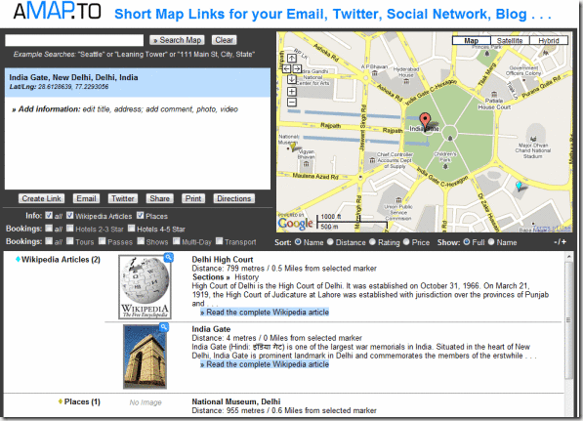Screen dimensions: 583x421
Task: Check the Tours bookings checkbox
Action: coord(70,241)
